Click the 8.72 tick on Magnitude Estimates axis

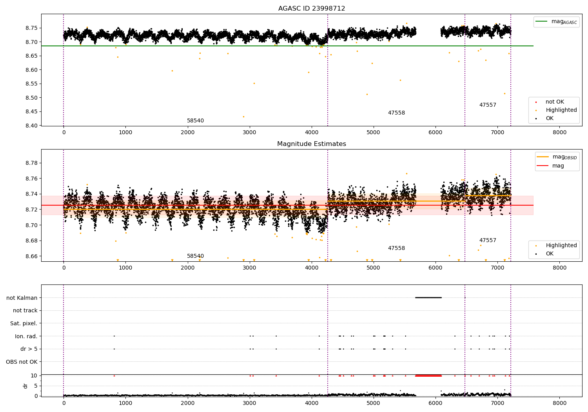click(31, 210)
